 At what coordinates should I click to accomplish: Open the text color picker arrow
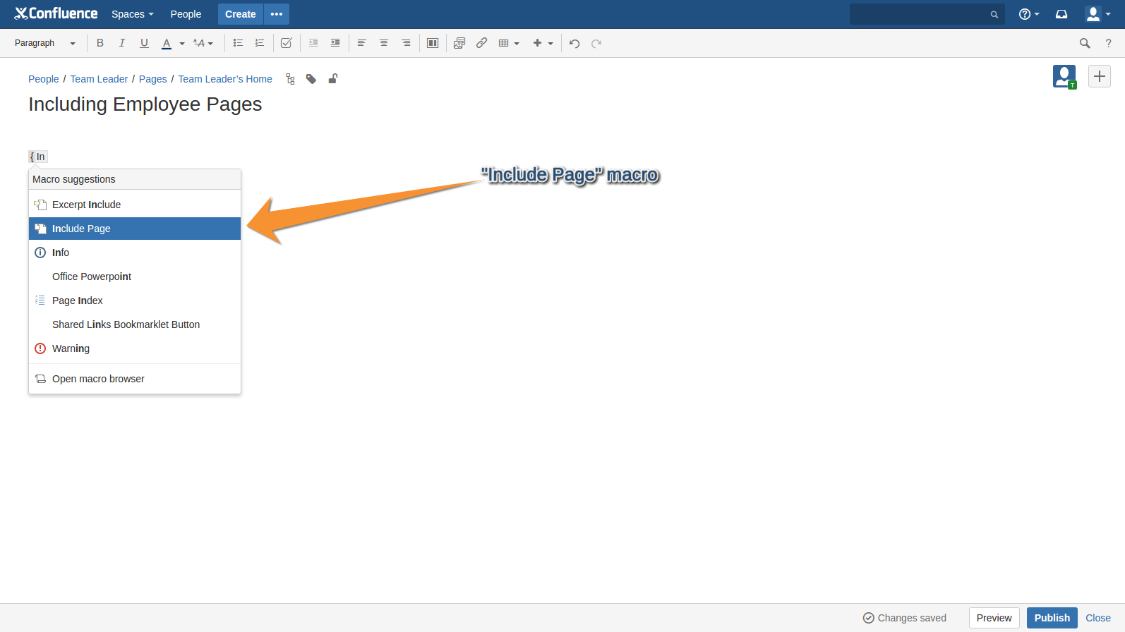(x=182, y=44)
